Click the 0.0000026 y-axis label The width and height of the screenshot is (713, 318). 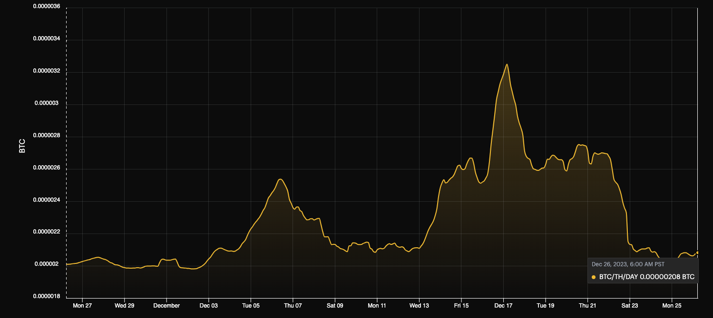coord(46,168)
